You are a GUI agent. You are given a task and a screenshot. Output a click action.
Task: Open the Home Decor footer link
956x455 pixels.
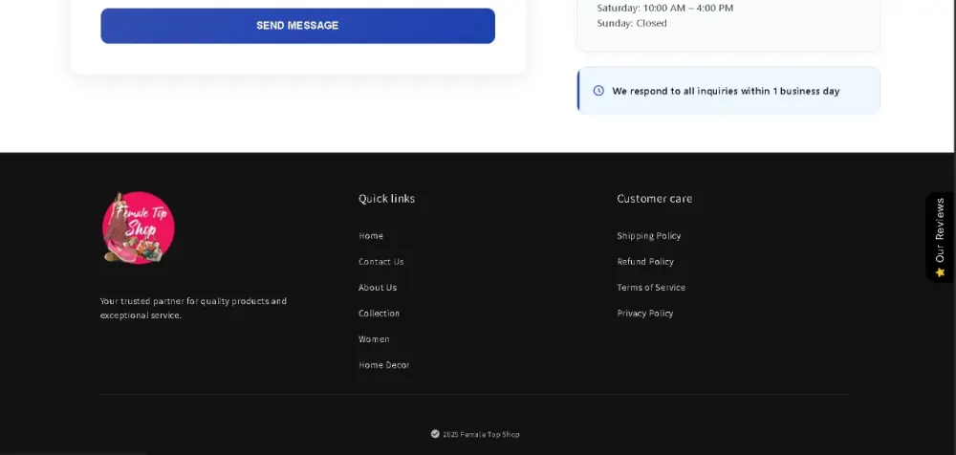coord(384,365)
